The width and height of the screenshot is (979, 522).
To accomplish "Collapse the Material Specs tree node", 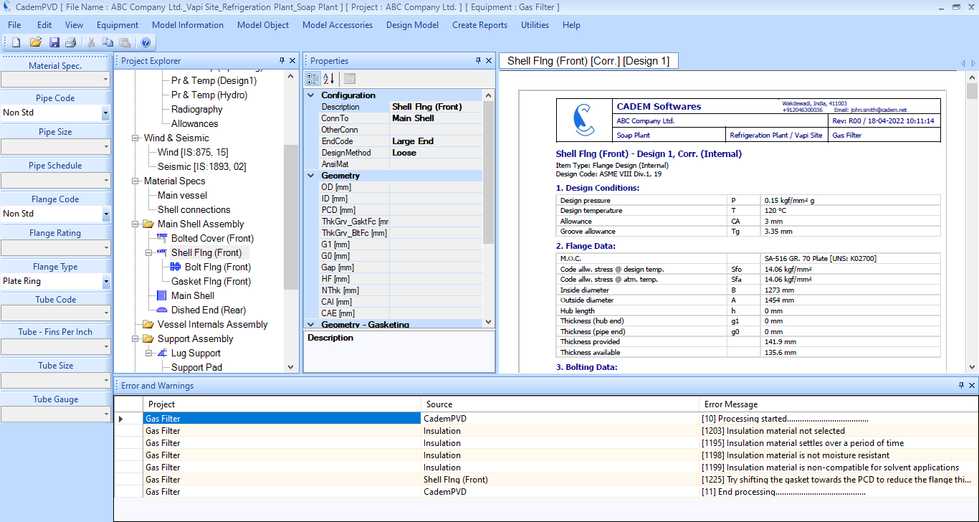I will tap(135, 181).
